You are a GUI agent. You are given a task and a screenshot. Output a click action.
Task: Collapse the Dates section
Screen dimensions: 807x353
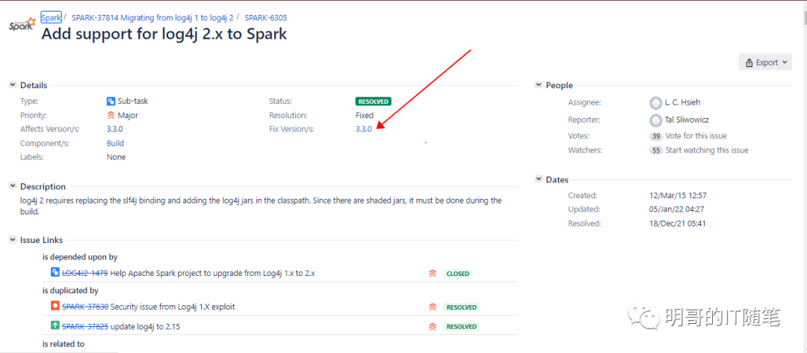point(539,179)
